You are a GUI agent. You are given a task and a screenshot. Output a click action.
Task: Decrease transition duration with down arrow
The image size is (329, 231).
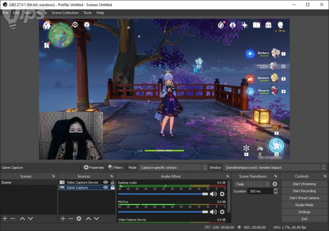(x=276, y=193)
